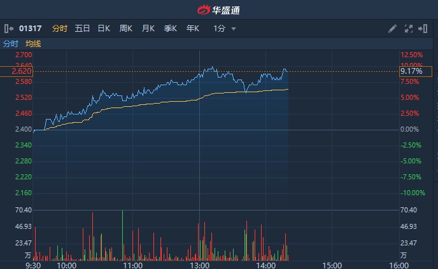Click the 华盛通 logo icon

click(x=203, y=10)
